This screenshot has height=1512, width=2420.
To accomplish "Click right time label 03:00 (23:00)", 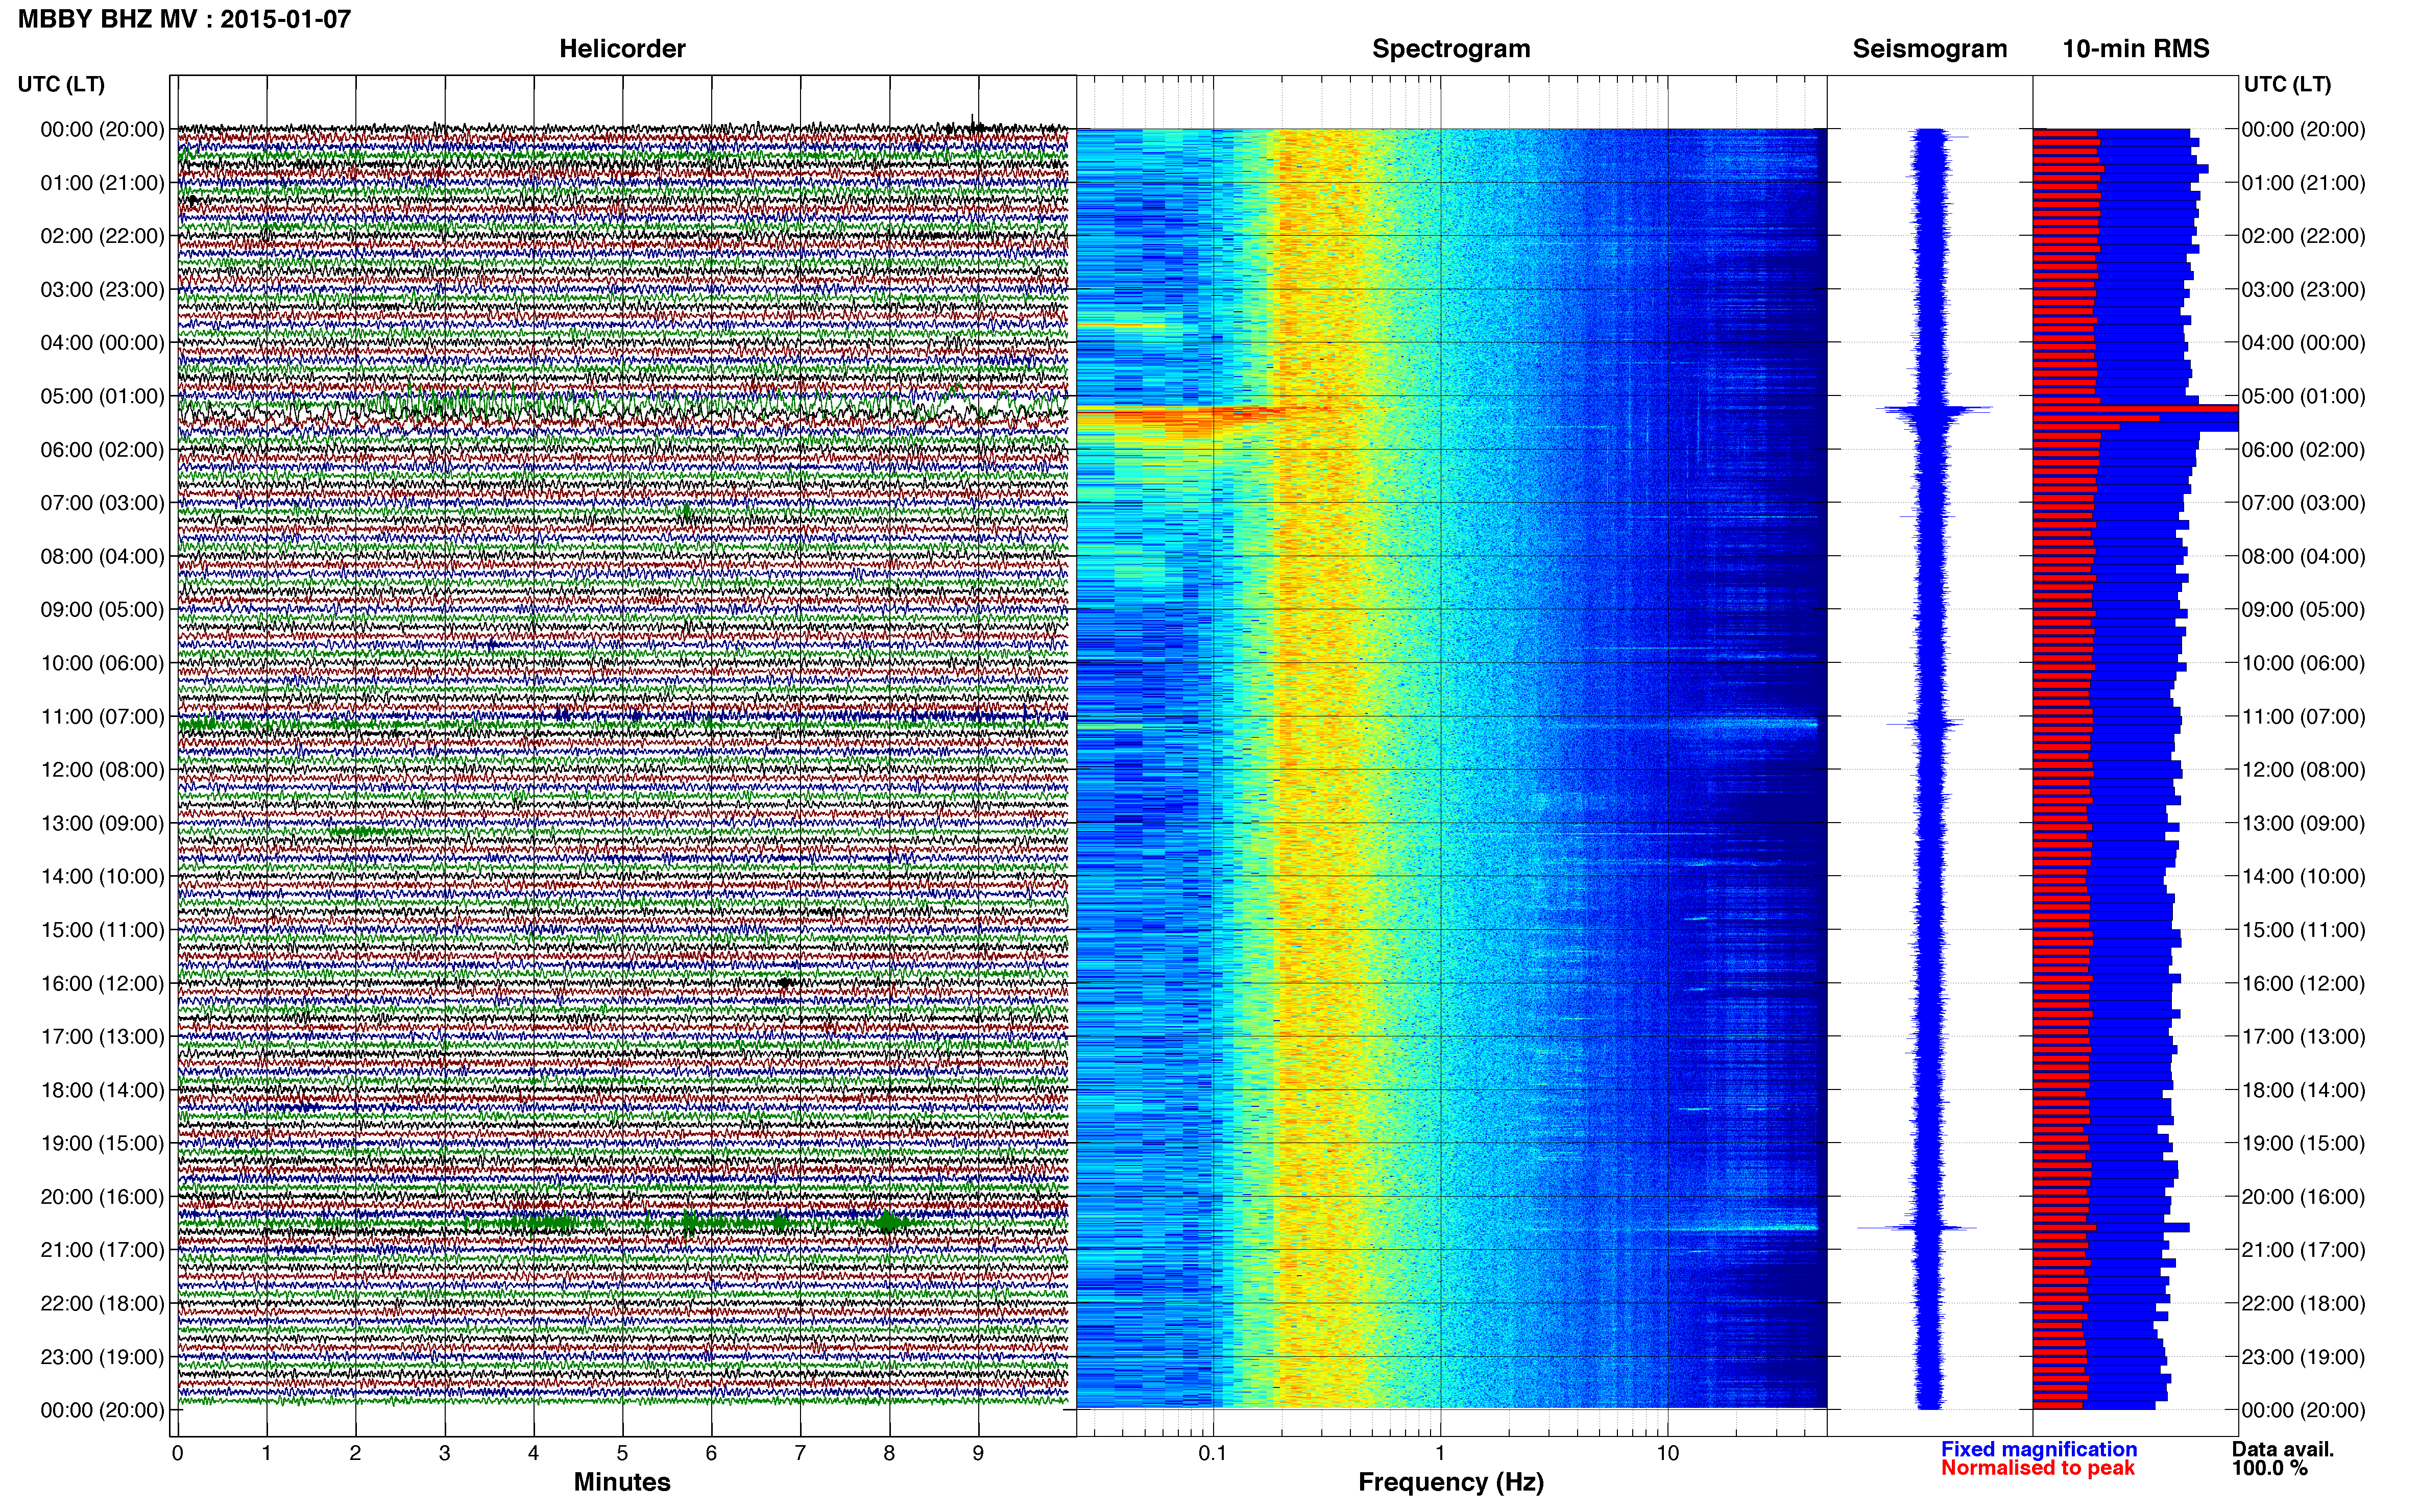I will click(x=2304, y=289).
